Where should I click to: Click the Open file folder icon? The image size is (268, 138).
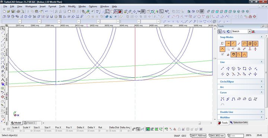pyautogui.click(x=9, y=11)
